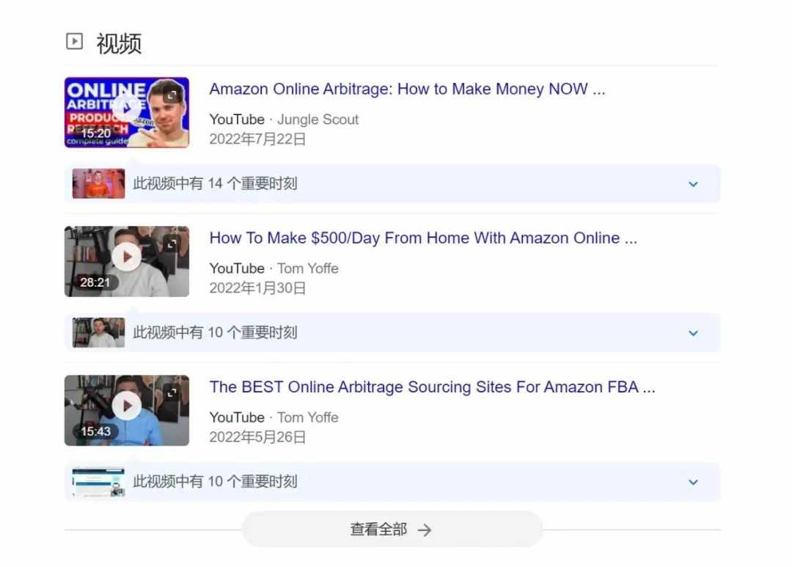The width and height of the screenshot is (792, 567).
Task: Click key moments label under Sourcing Sites video
Action: (215, 482)
